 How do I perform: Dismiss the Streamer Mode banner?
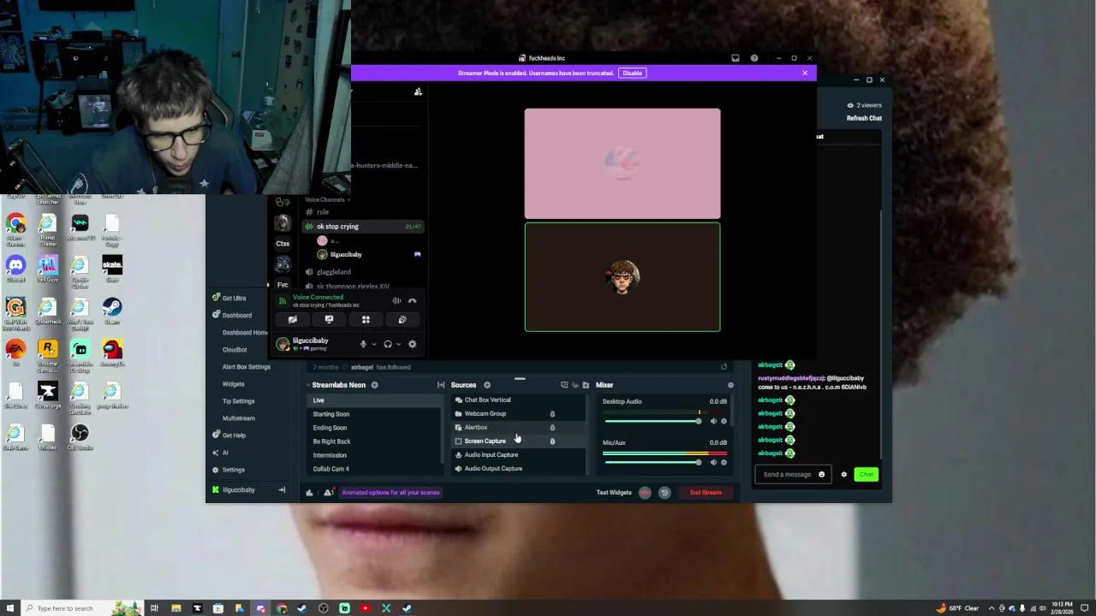[805, 73]
